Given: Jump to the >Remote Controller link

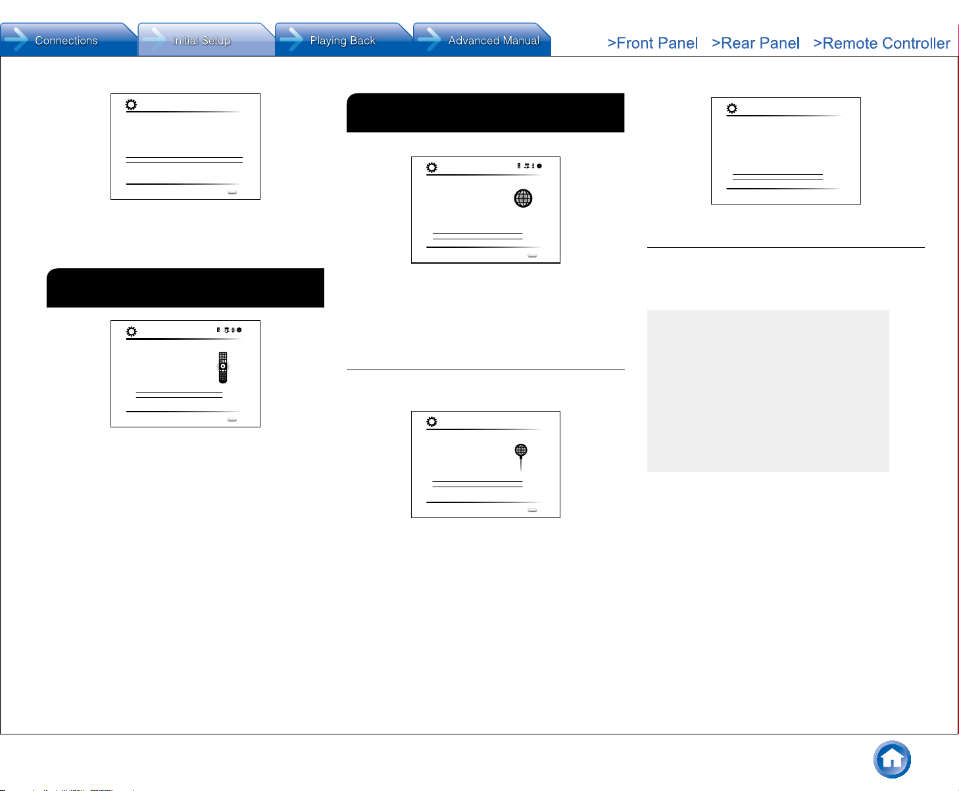Looking at the screenshot, I should pyautogui.click(x=881, y=43).
